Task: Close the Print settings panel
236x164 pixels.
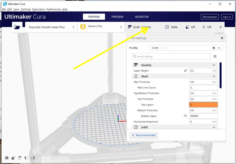Action: (x=222, y=38)
